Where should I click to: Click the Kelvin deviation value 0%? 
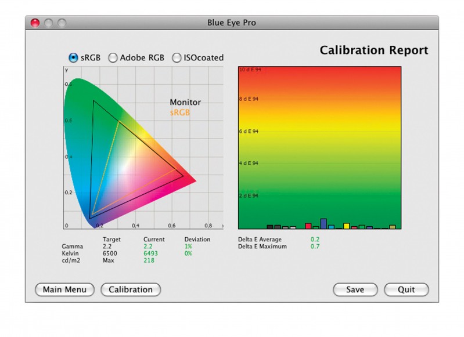pos(188,253)
